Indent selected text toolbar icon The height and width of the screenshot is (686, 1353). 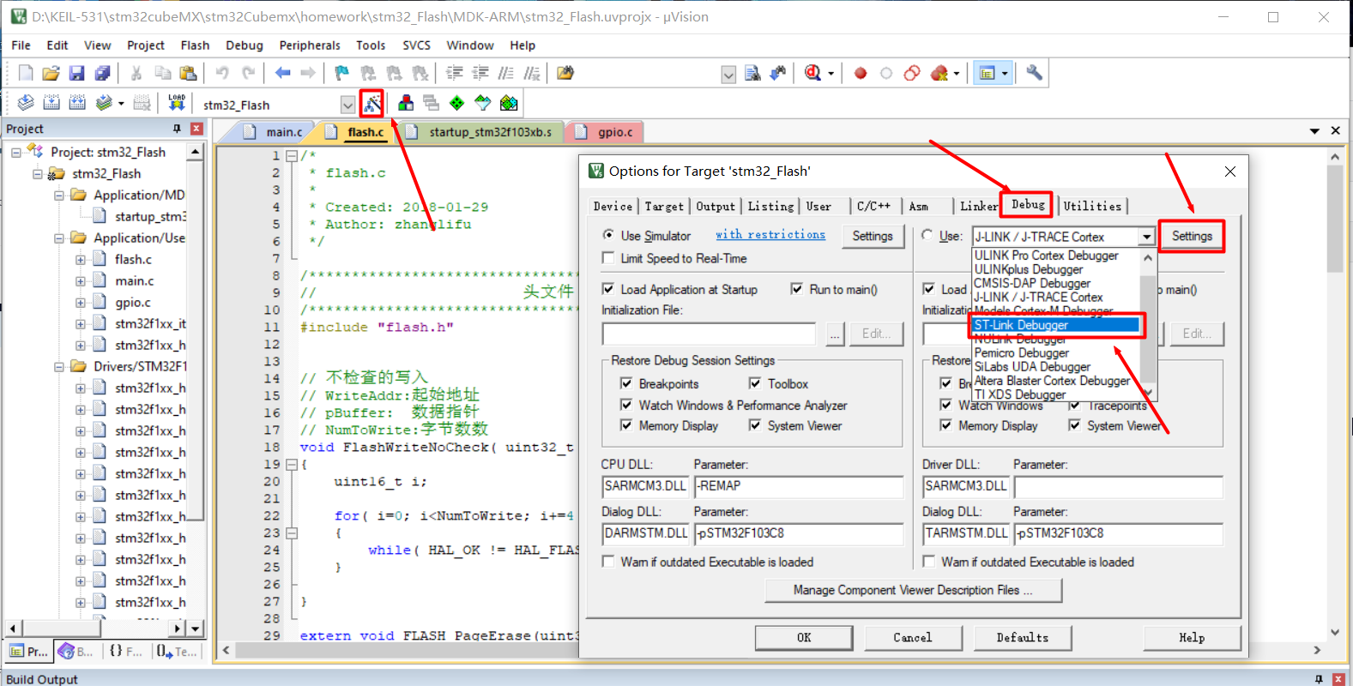tap(455, 73)
